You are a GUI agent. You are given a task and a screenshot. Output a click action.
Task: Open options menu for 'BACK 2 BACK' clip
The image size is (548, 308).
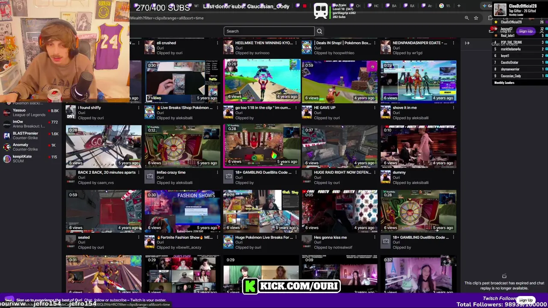[x=138, y=172]
